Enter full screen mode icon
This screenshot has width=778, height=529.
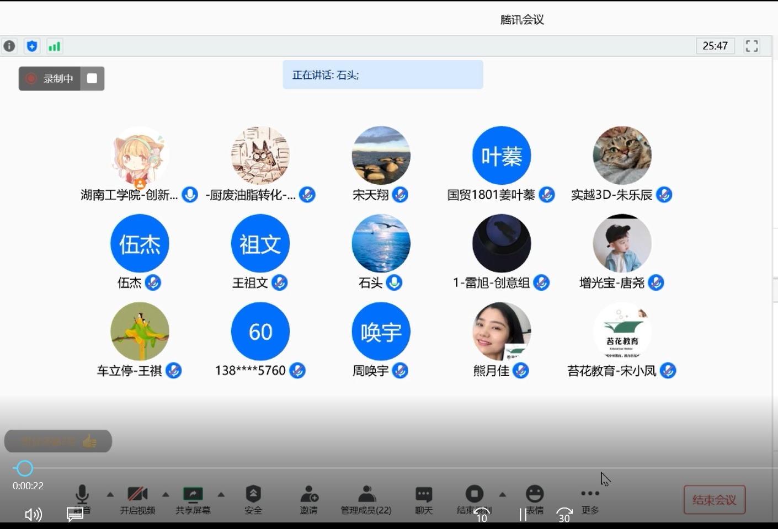click(752, 46)
